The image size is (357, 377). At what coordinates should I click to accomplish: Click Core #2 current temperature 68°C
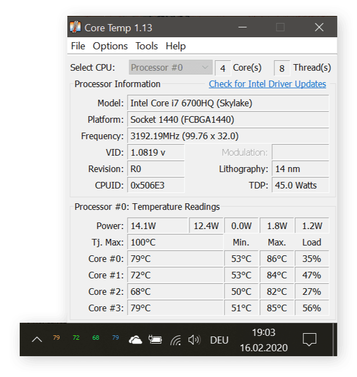pos(175,292)
